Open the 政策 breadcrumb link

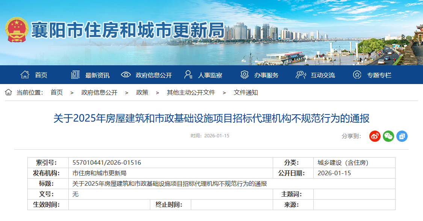point(142,92)
